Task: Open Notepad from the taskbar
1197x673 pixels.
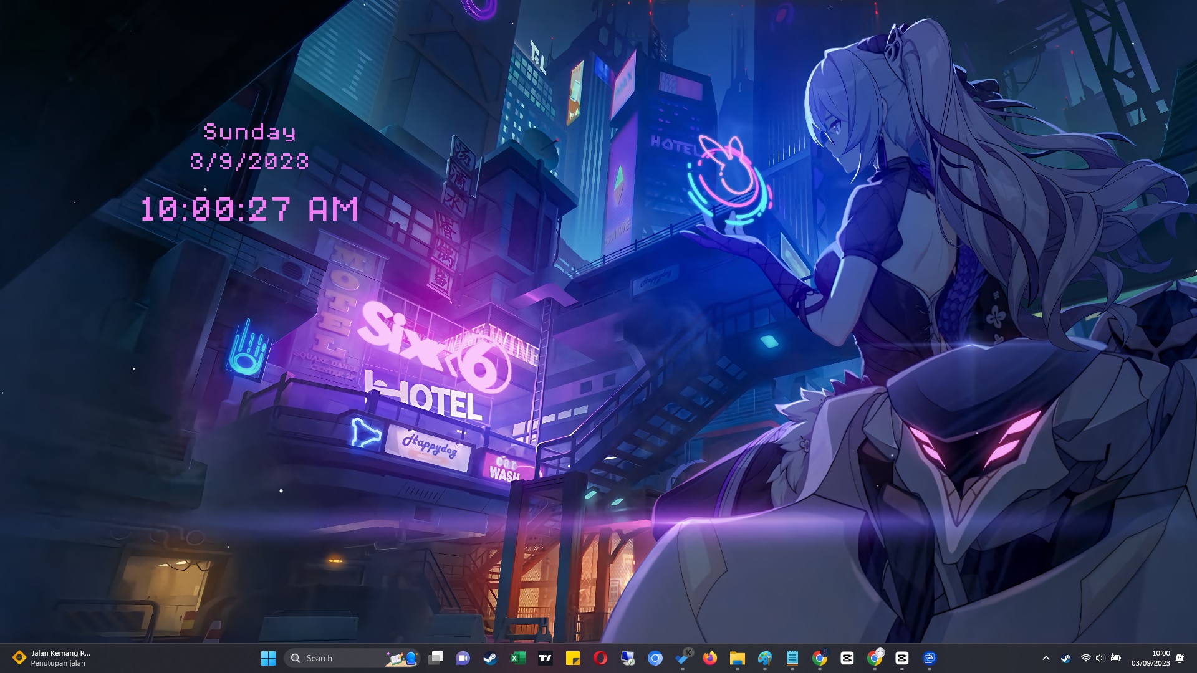Action: tap(792, 658)
